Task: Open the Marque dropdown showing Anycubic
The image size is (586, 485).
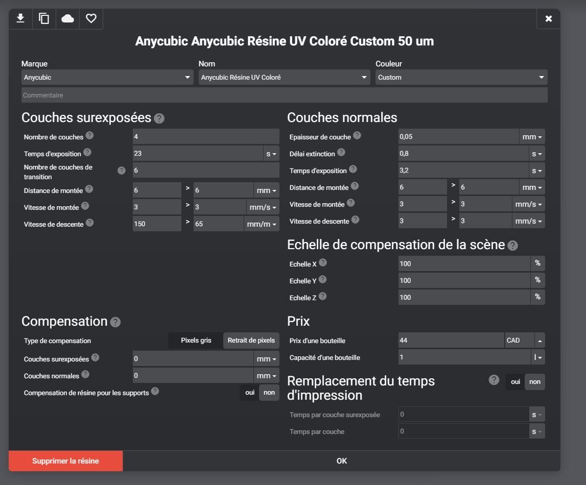Action: coord(107,78)
